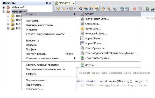
Task: Select Форма JFrame... submenu item
Action: pos(108,43)
